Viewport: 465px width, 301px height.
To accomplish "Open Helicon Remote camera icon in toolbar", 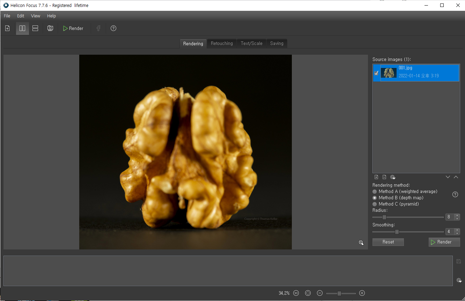I will (50, 28).
